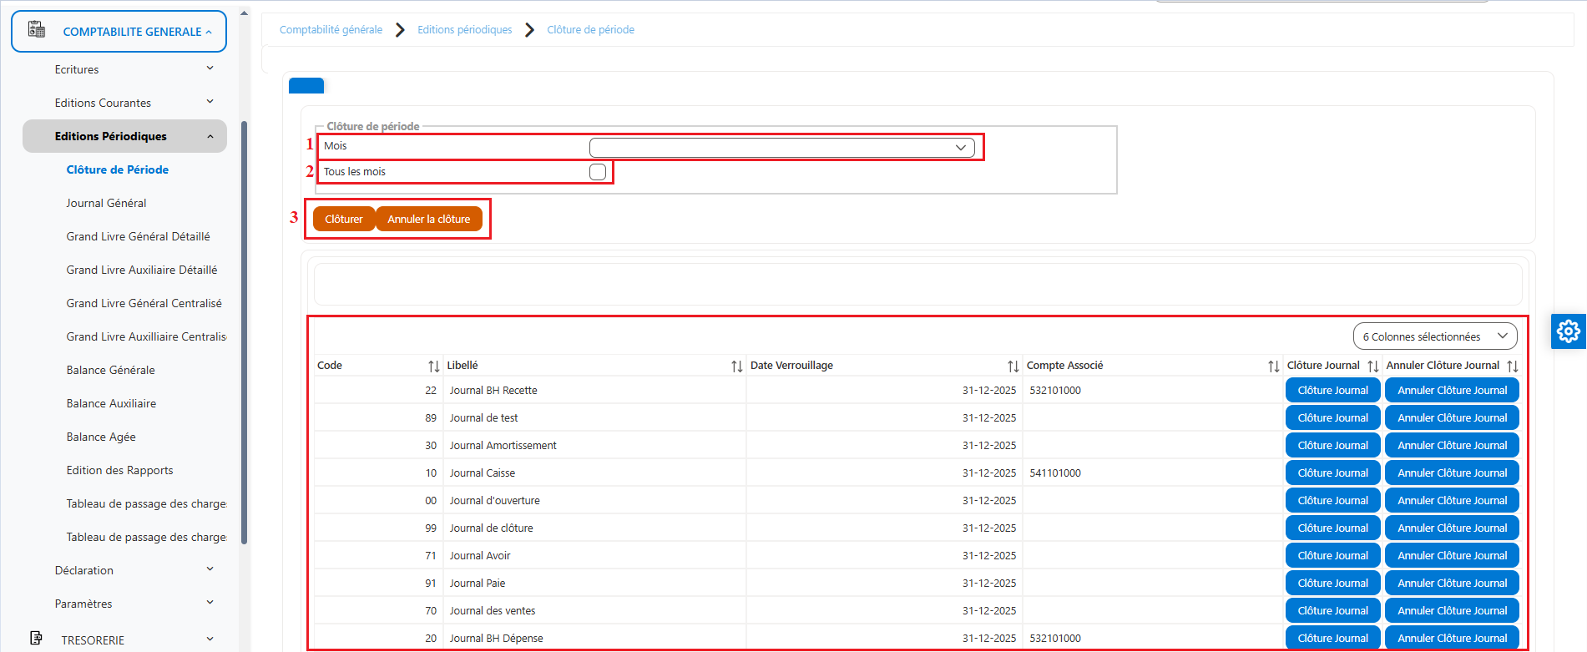1587x652 pixels.
Task: Open Journal Général in the sidebar
Action: tap(106, 203)
